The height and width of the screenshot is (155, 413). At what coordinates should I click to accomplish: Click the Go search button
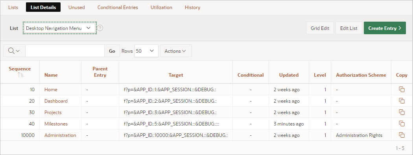click(x=112, y=51)
